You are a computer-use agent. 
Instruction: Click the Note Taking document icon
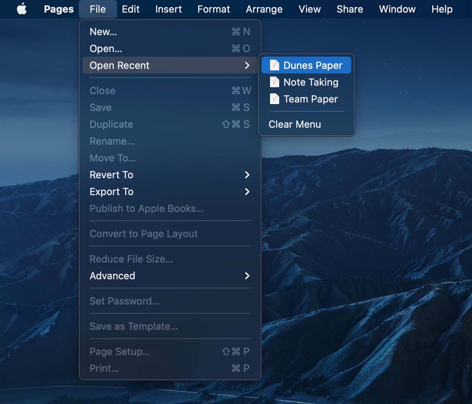pyautogui.click(x=275, y=82)
